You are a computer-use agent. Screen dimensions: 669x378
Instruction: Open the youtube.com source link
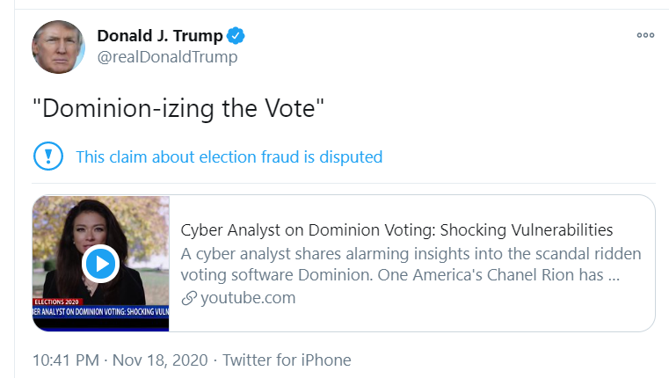coord(248,298)
